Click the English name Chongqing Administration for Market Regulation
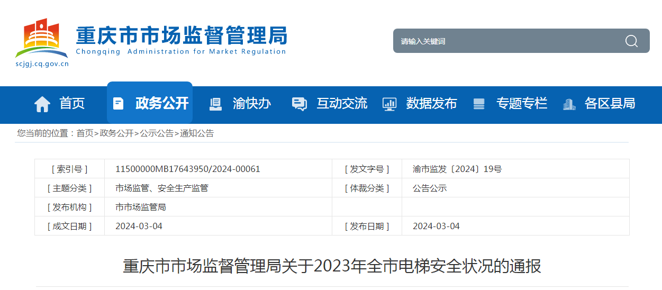 181,52
